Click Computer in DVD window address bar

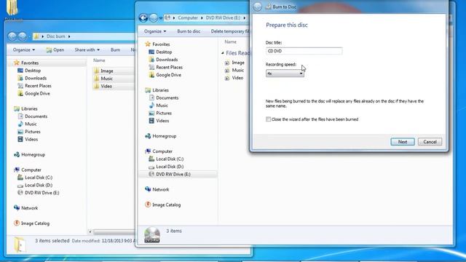pyautogui.click(x=188, y=17)
